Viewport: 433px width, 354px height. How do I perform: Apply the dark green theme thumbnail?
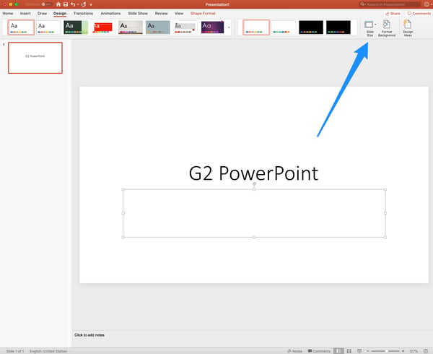tap(76, 27)
